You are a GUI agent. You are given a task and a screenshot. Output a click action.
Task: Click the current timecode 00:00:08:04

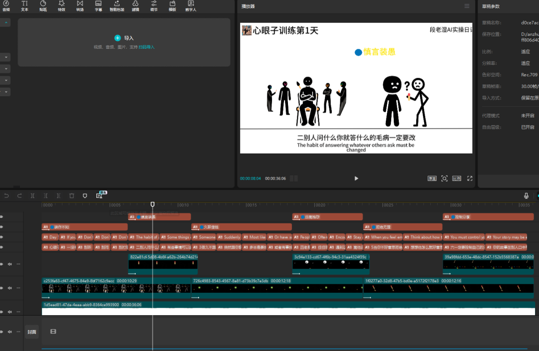click(x=250, y=178)
